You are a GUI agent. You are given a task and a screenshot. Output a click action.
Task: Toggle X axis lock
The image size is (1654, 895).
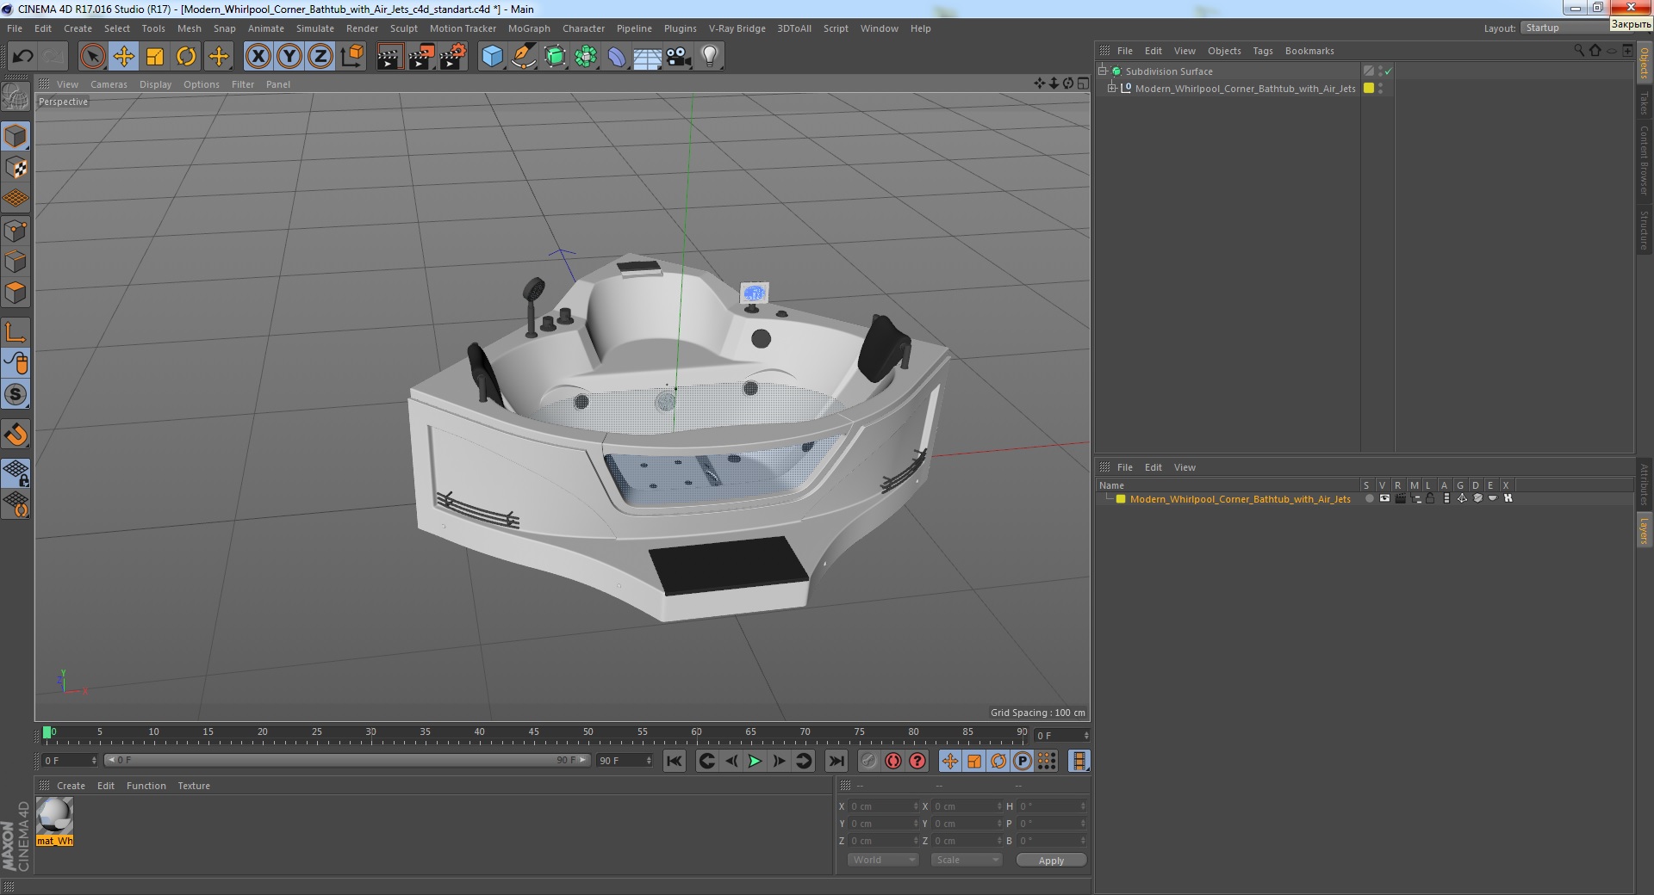pyautogui.click(x=258, y=57)
